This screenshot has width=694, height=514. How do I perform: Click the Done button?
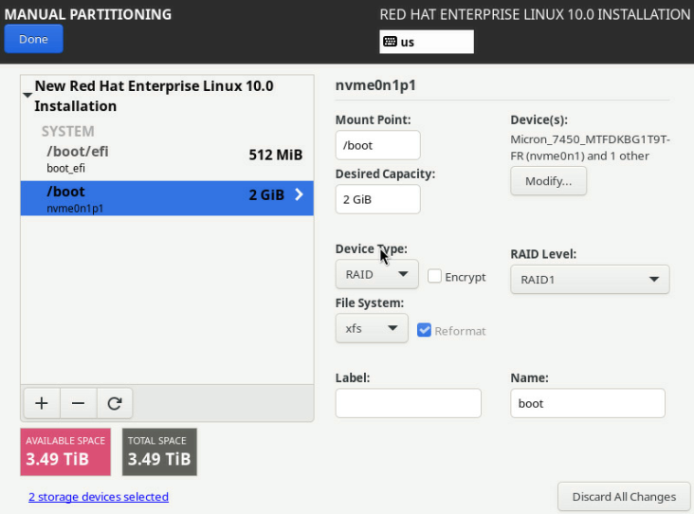[x=33, y=39]
